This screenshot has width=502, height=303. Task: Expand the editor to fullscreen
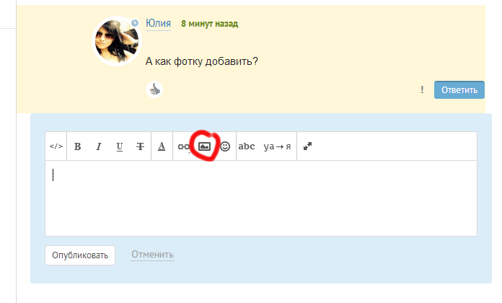(307, 146)
